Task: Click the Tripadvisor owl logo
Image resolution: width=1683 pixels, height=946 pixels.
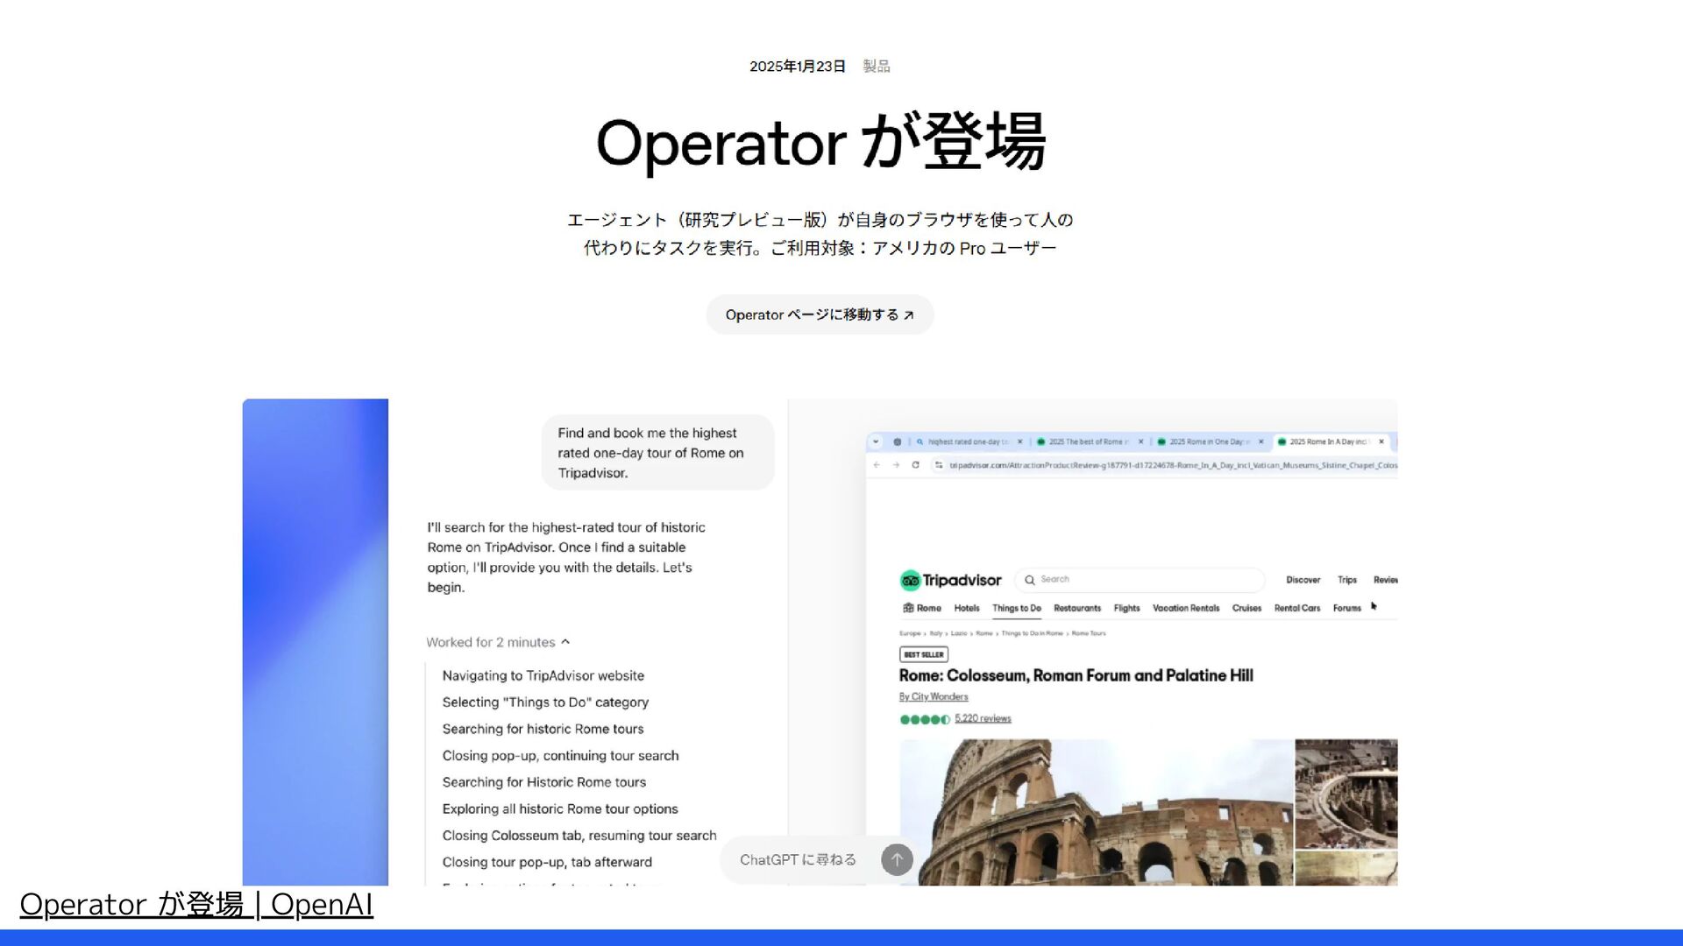Action: [x=910, y=580]
